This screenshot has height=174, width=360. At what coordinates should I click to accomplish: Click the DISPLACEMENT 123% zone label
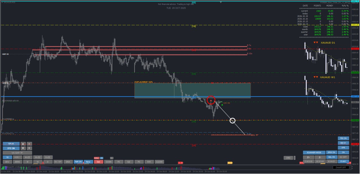coord(143,82)
